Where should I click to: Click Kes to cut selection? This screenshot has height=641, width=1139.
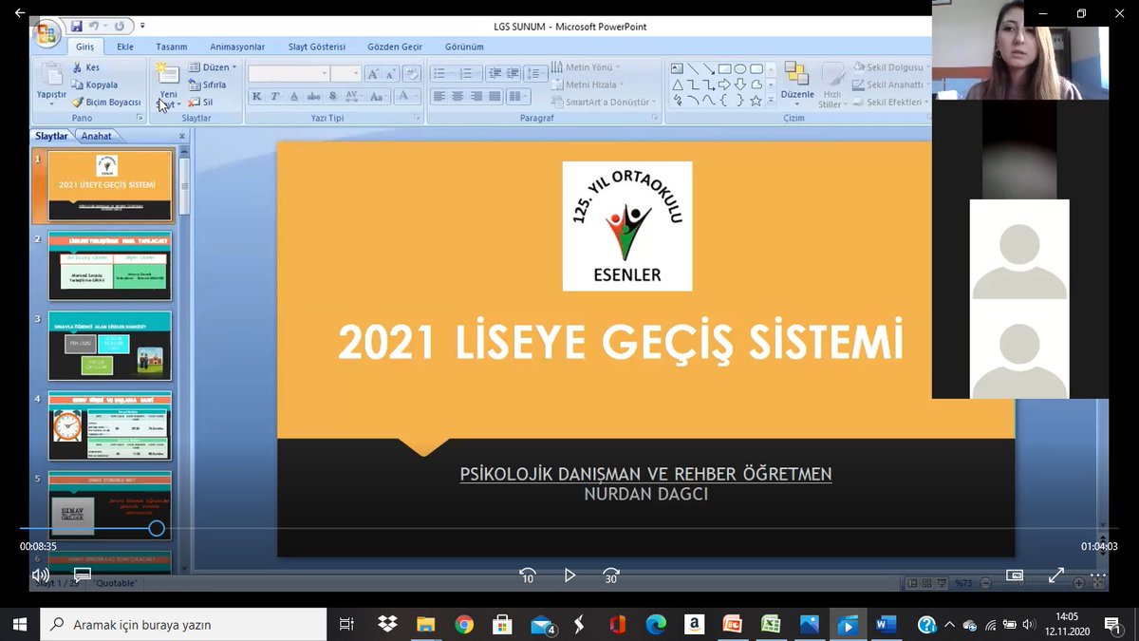point(85,67)
